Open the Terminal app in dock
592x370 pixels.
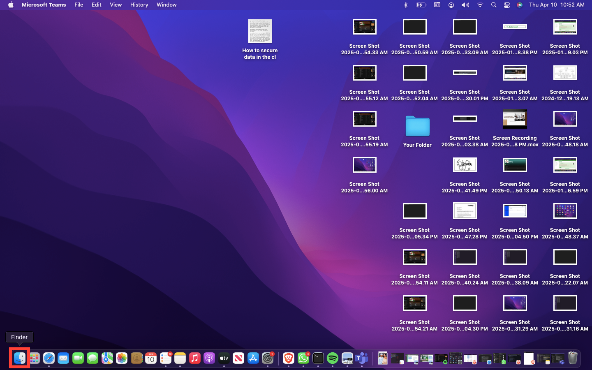point(318,358)
